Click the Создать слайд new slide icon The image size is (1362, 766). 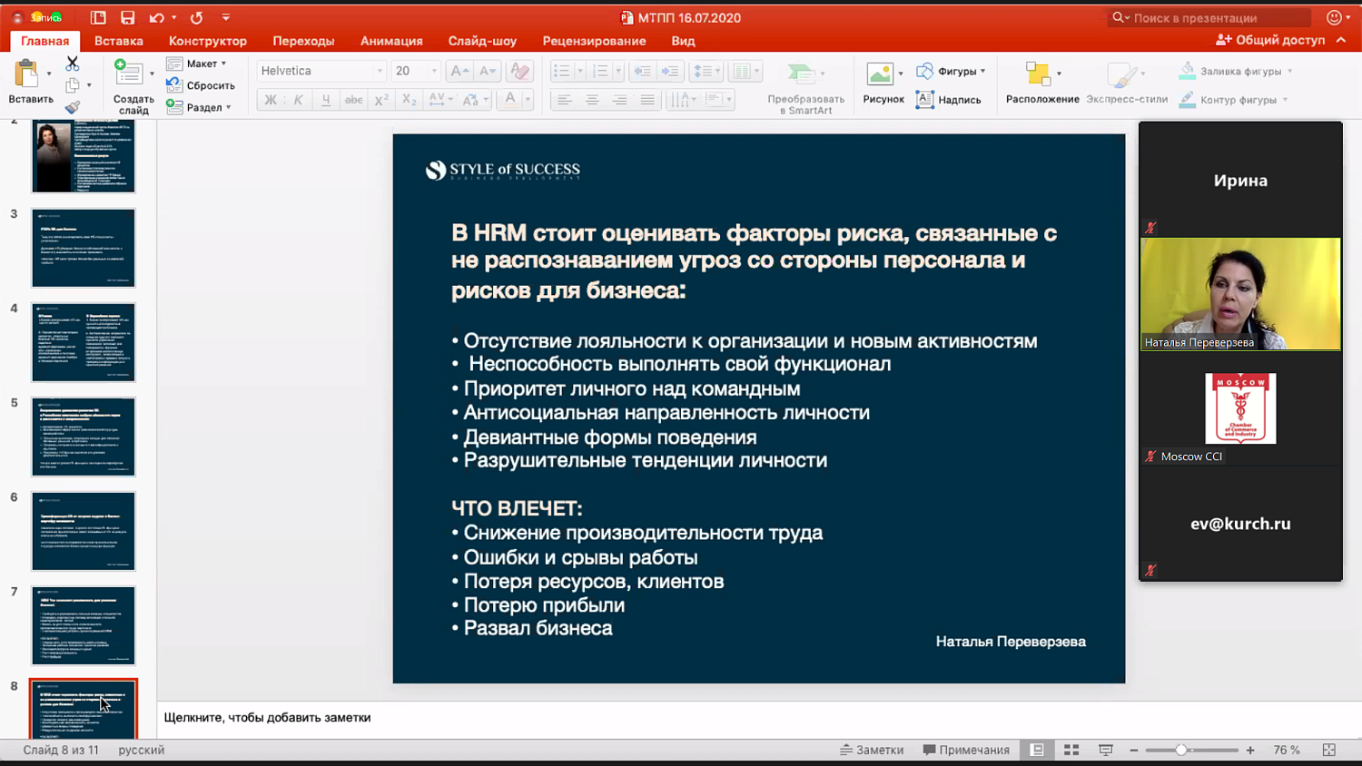[x=128, y=73]
